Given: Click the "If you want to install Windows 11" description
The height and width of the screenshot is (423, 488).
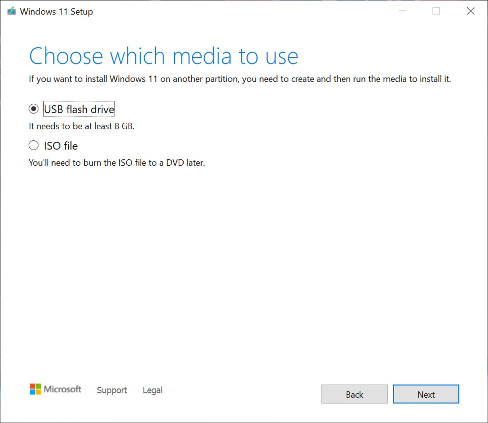Looking at the screenshot, I should [240, 79].
